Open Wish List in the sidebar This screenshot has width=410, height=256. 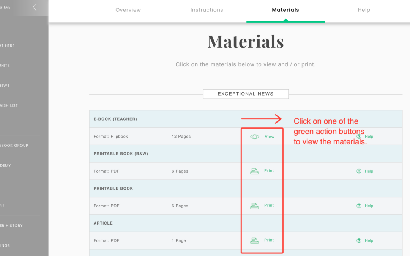point(9,105)
